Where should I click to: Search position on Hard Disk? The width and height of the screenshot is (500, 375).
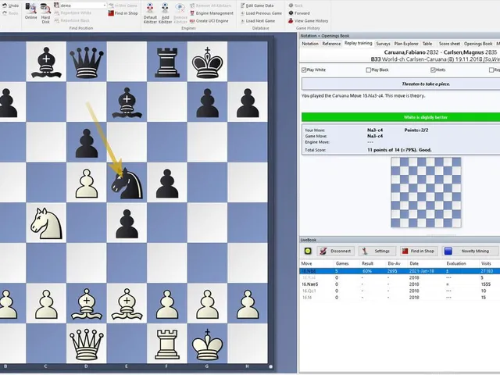click(x=45, y=12)
